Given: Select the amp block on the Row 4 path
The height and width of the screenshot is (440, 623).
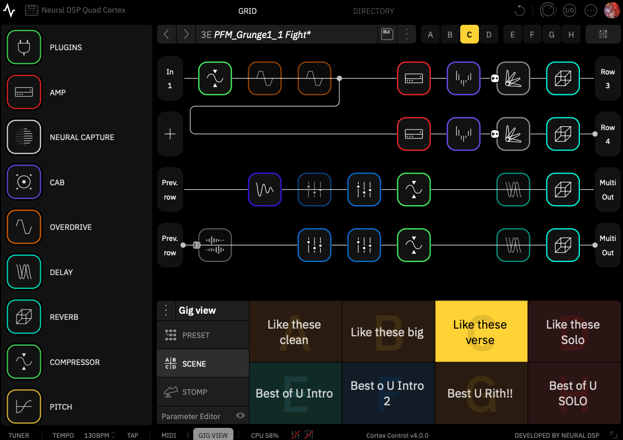Looking at the screenshot, I should click(x=414, y=134).
